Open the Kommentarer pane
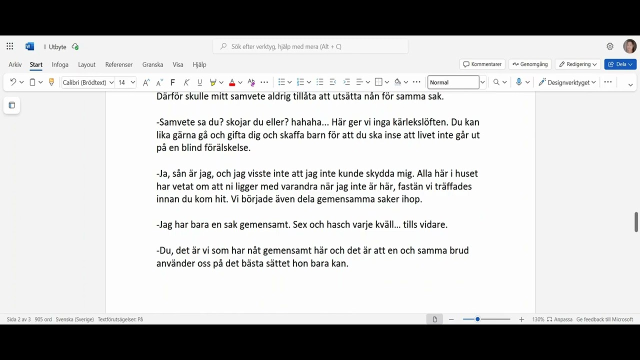 [482, 64]
